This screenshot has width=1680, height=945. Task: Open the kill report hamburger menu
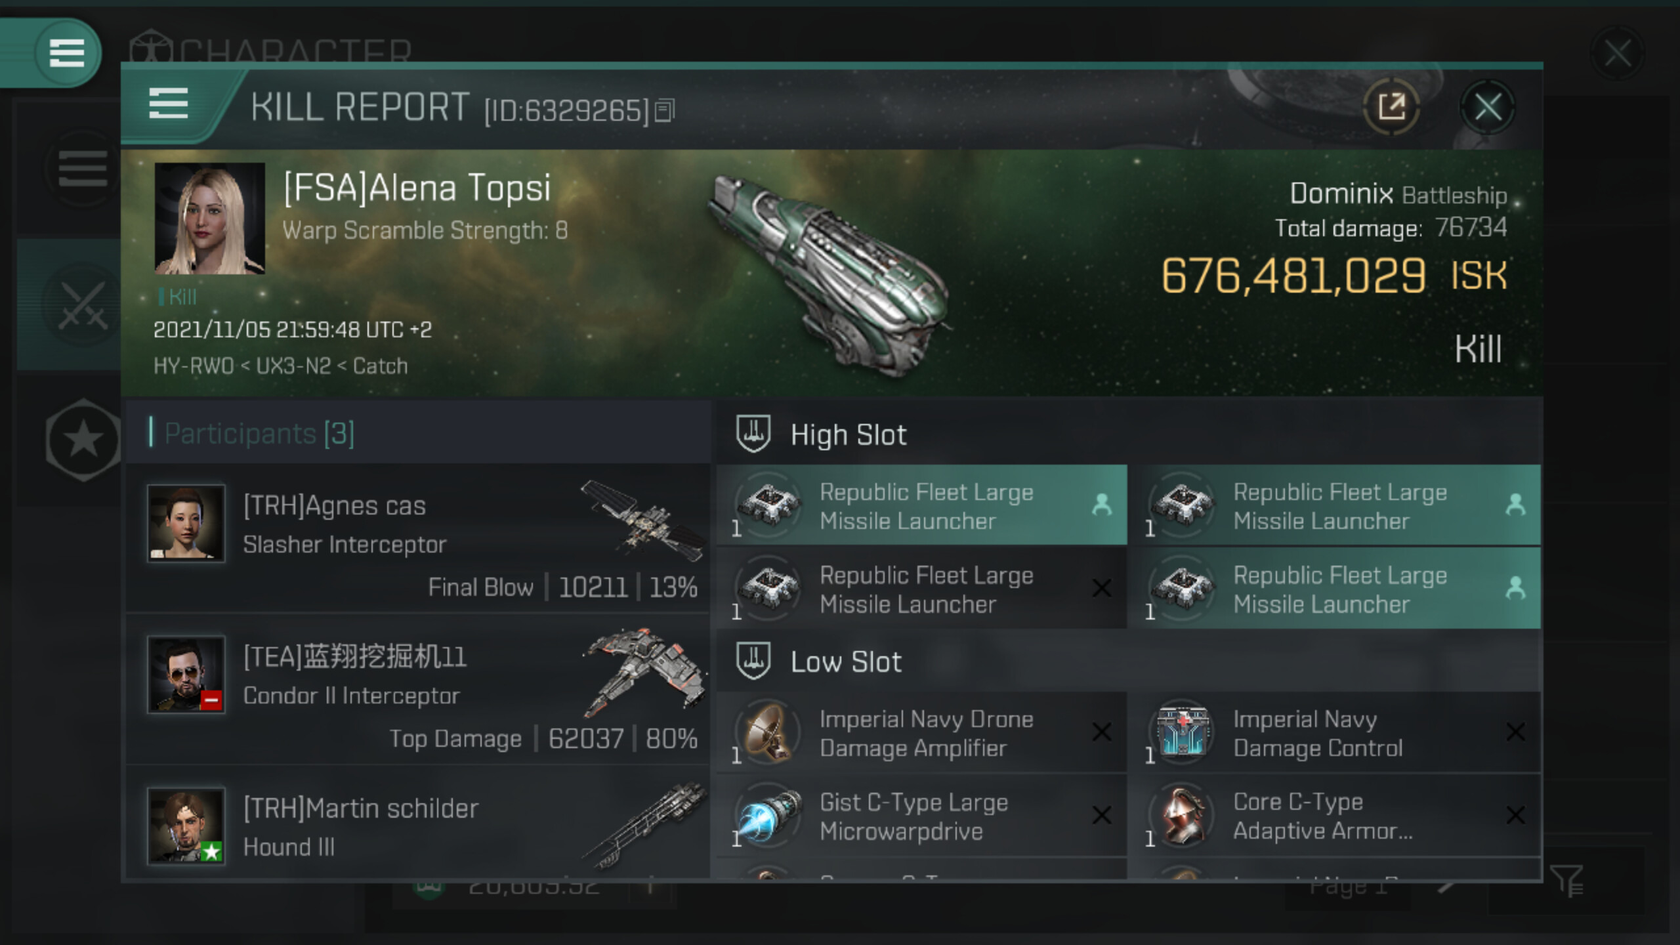click(169, 104)
